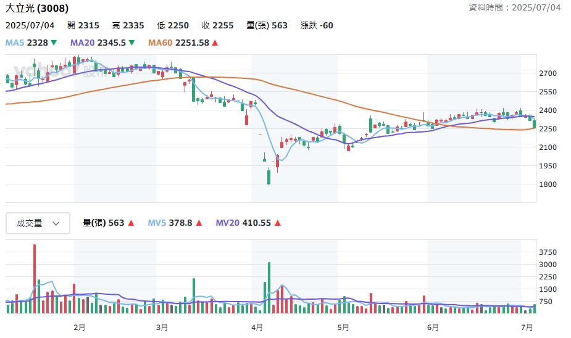The width and height of the screenshot is (571, 338).
Task: Click the 5月 label on the time axis
Action: click(343, 328)
